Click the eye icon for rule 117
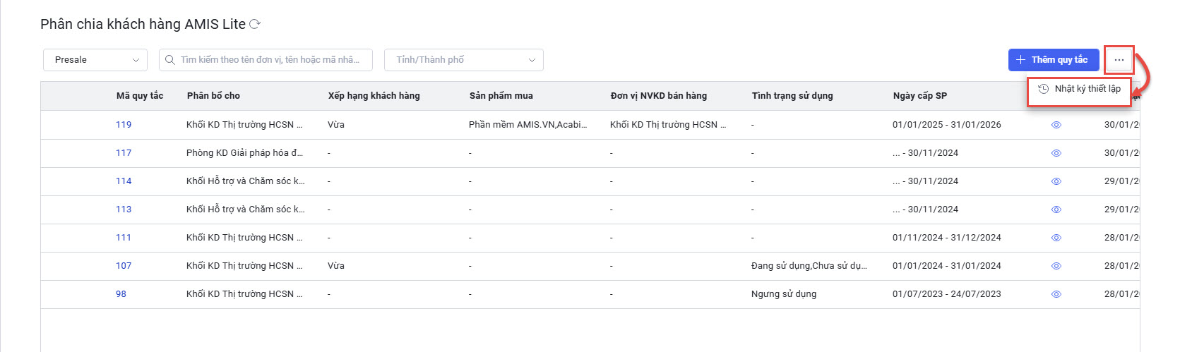The image size is (1180, 352). [x=1056, y=153]
